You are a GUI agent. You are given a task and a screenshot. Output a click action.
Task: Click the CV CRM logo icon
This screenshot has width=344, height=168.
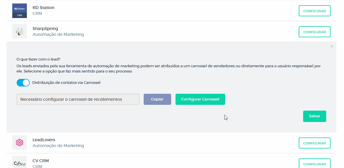20,162
